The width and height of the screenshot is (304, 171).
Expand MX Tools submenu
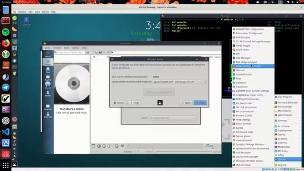(288, 151)
